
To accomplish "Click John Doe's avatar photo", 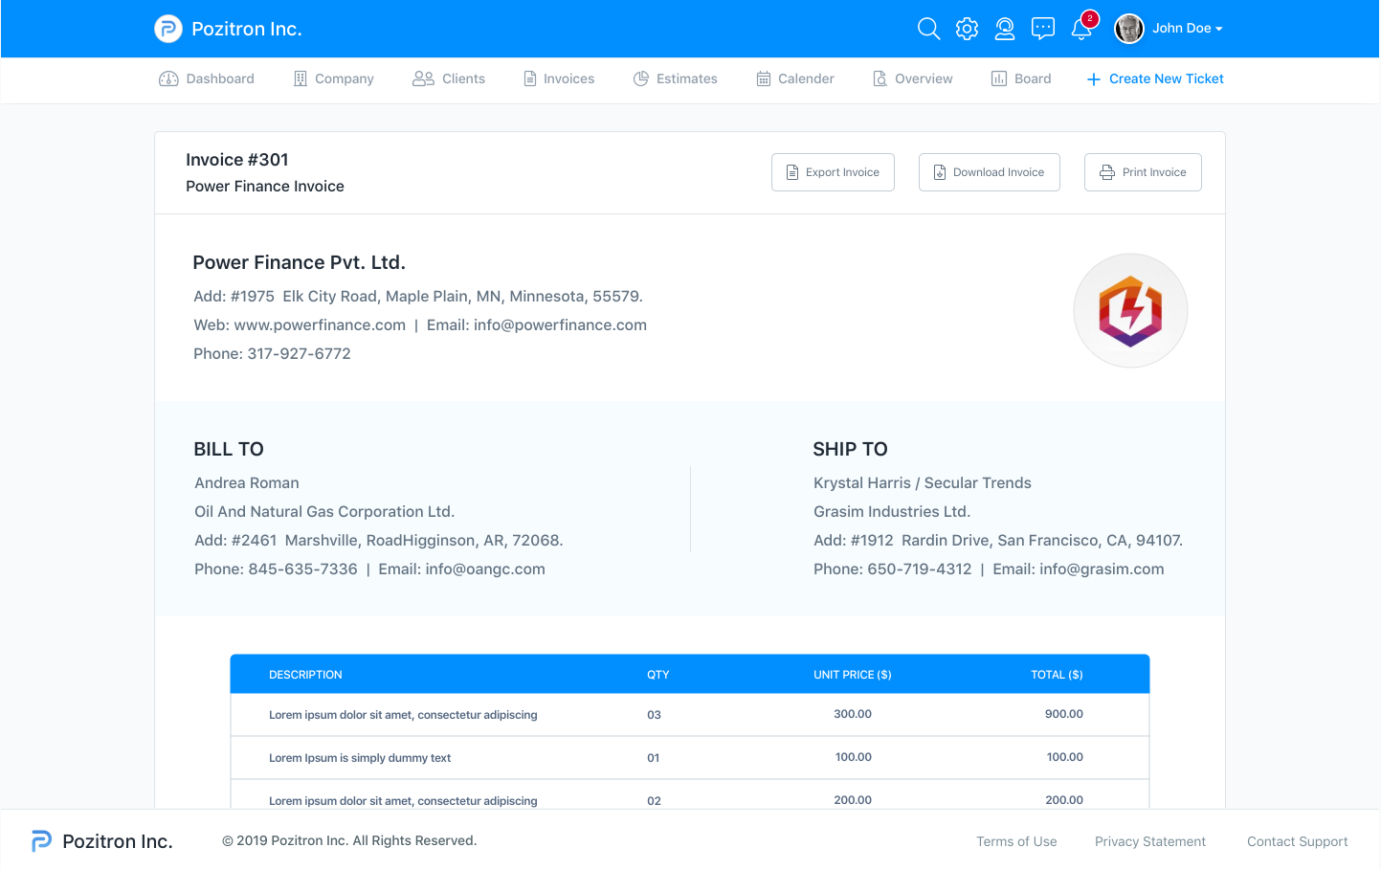I will click(1129, 29).
